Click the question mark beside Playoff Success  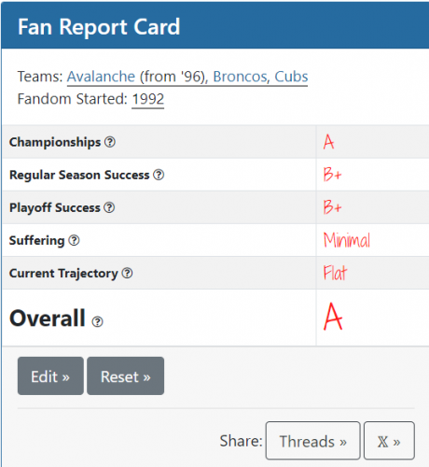click(109, 207)
